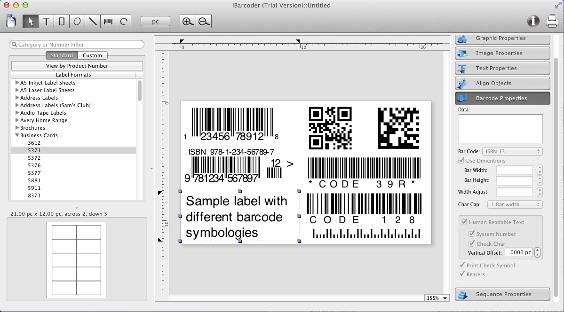The width and height of the screenshot is (564, 312).
Task: Select the Rotate tool
Action: point(123,21)
